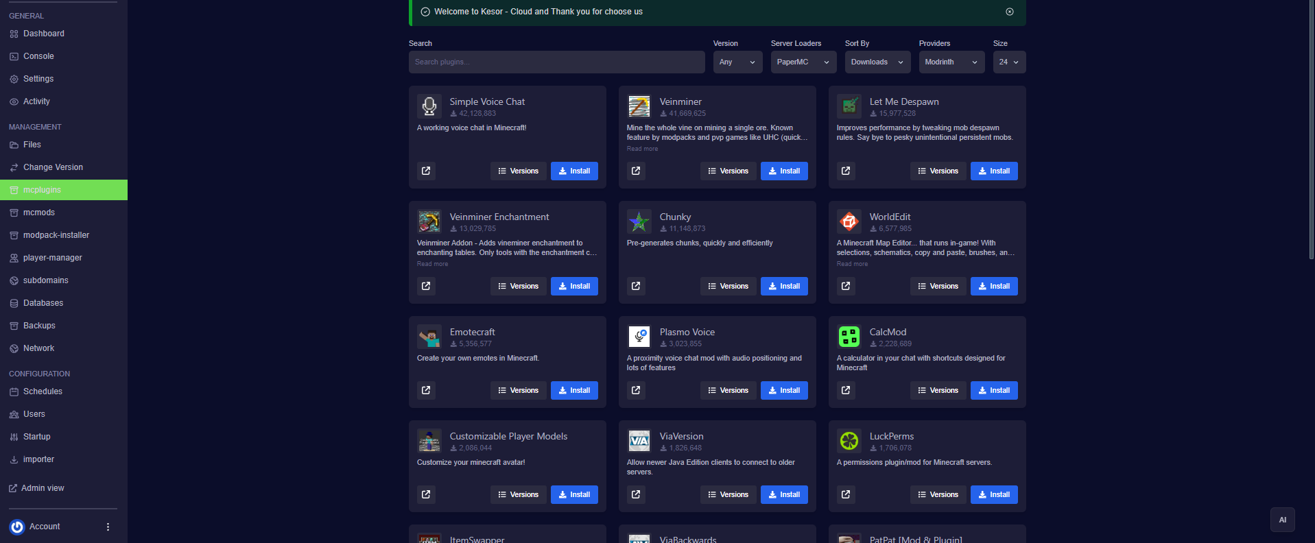Viewport: 1315px width, 543px height.
Task: Select mcplugins in the sidebar
Action: 64,190
